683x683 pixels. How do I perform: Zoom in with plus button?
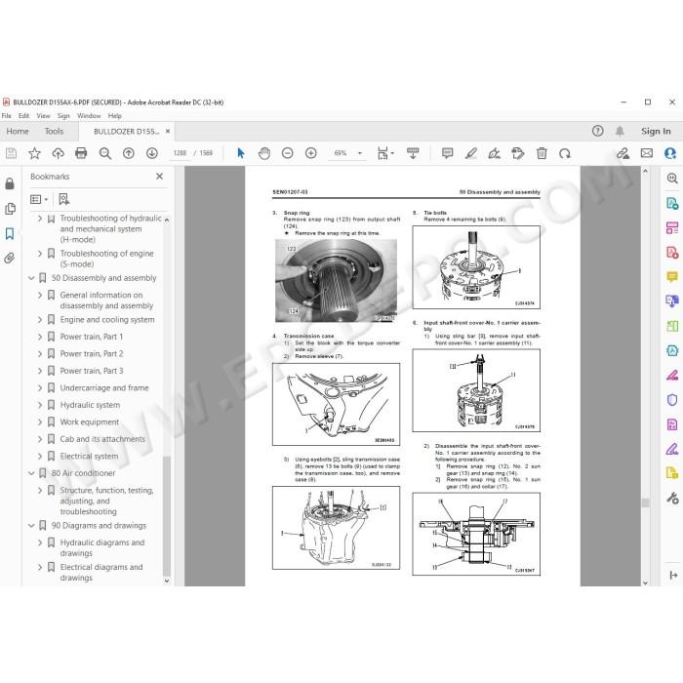(311, 153)
